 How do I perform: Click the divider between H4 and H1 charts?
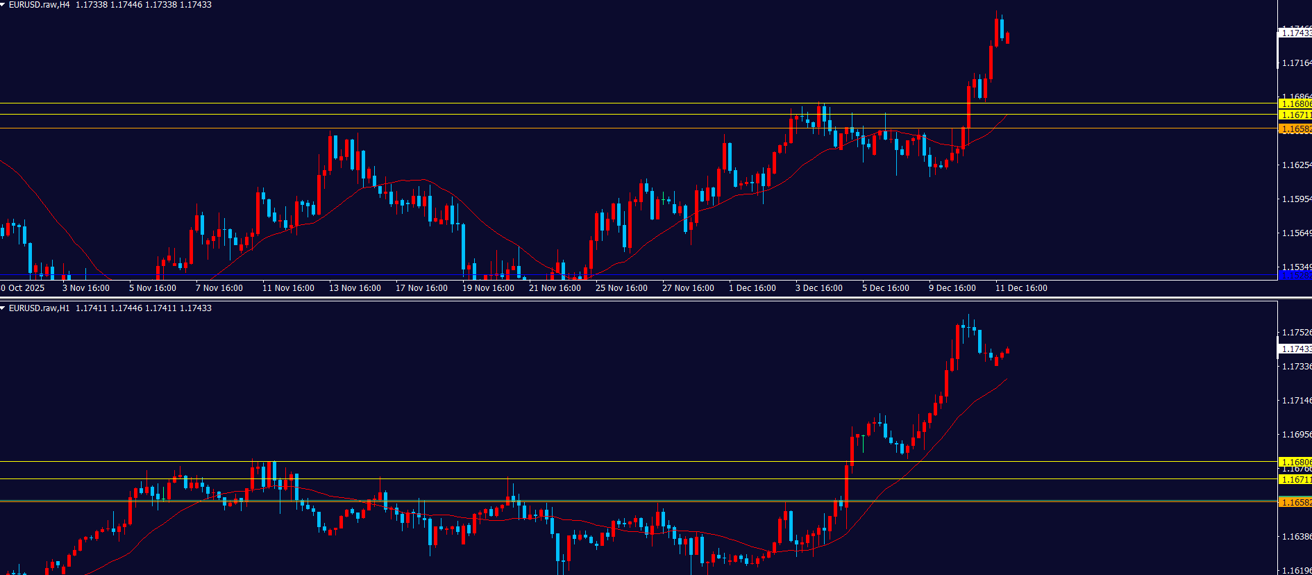coord(639,299)
